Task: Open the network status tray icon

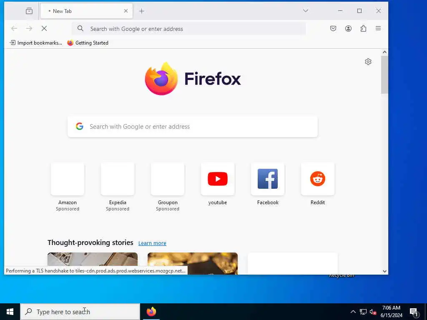Action: pyautogui.click(x=363, y=312)
